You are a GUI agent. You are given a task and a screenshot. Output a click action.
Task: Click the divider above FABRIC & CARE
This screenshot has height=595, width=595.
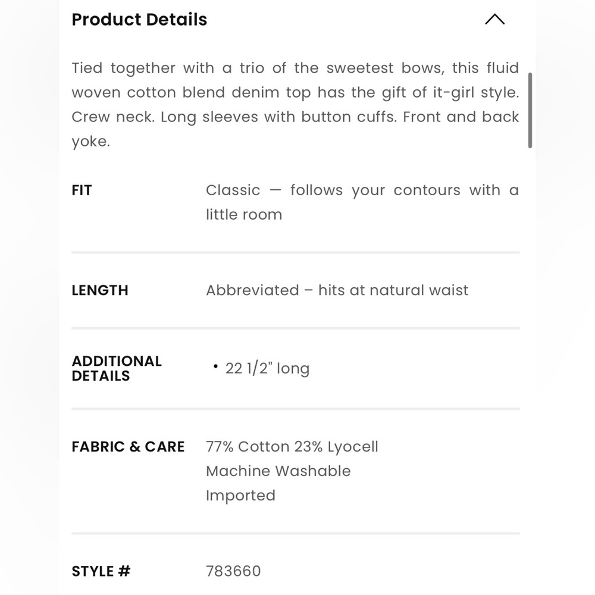(x=296, y=408)
